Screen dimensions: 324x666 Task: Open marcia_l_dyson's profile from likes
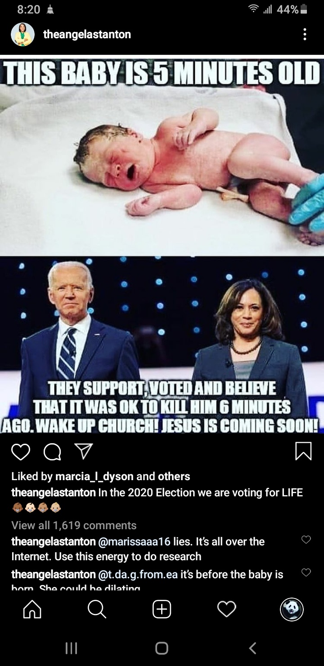click(94, 476)
